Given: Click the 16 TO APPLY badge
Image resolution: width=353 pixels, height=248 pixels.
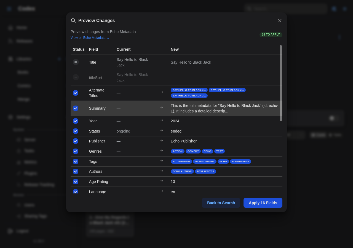Looking at the screenshot, I should click(271, 35).
